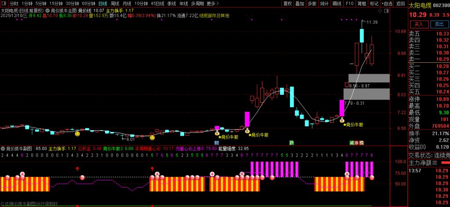Click the money bag icon above rightmost 竞价牛股
This screenshot has width=450, height=207.
(342, 121)
